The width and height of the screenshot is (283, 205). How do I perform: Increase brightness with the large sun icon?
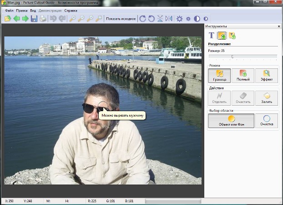point(179,19)
